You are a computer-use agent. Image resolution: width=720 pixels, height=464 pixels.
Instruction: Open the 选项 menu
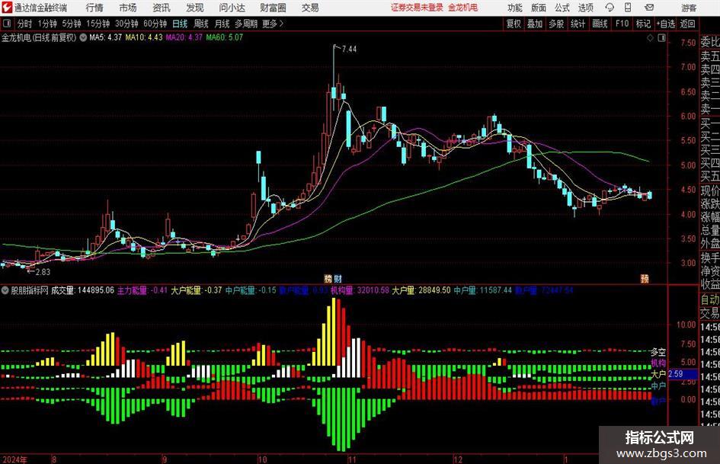click(585, 8)
